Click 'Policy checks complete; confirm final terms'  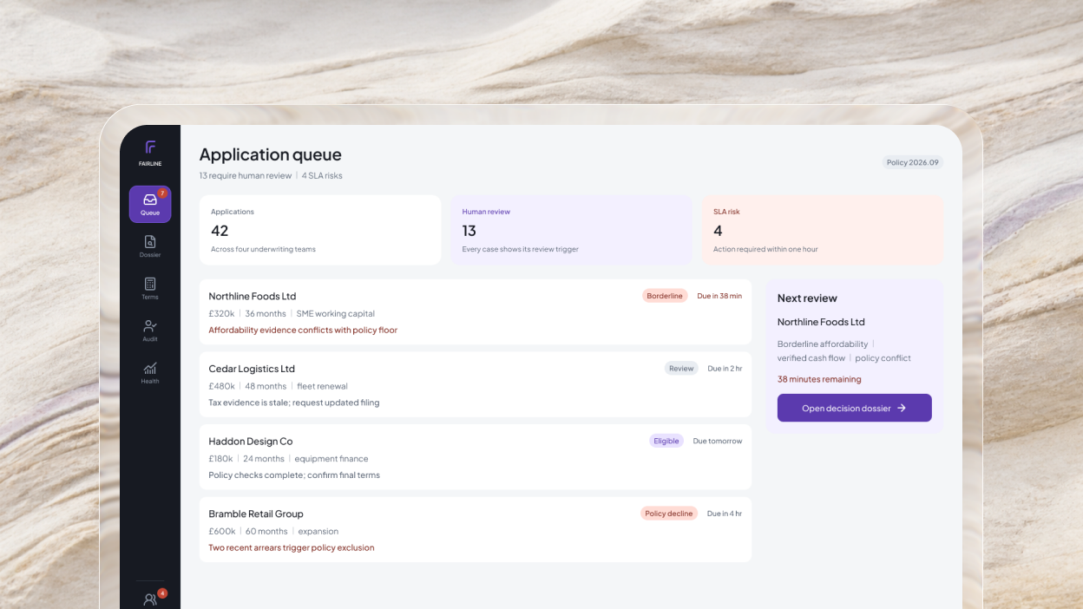294,475
